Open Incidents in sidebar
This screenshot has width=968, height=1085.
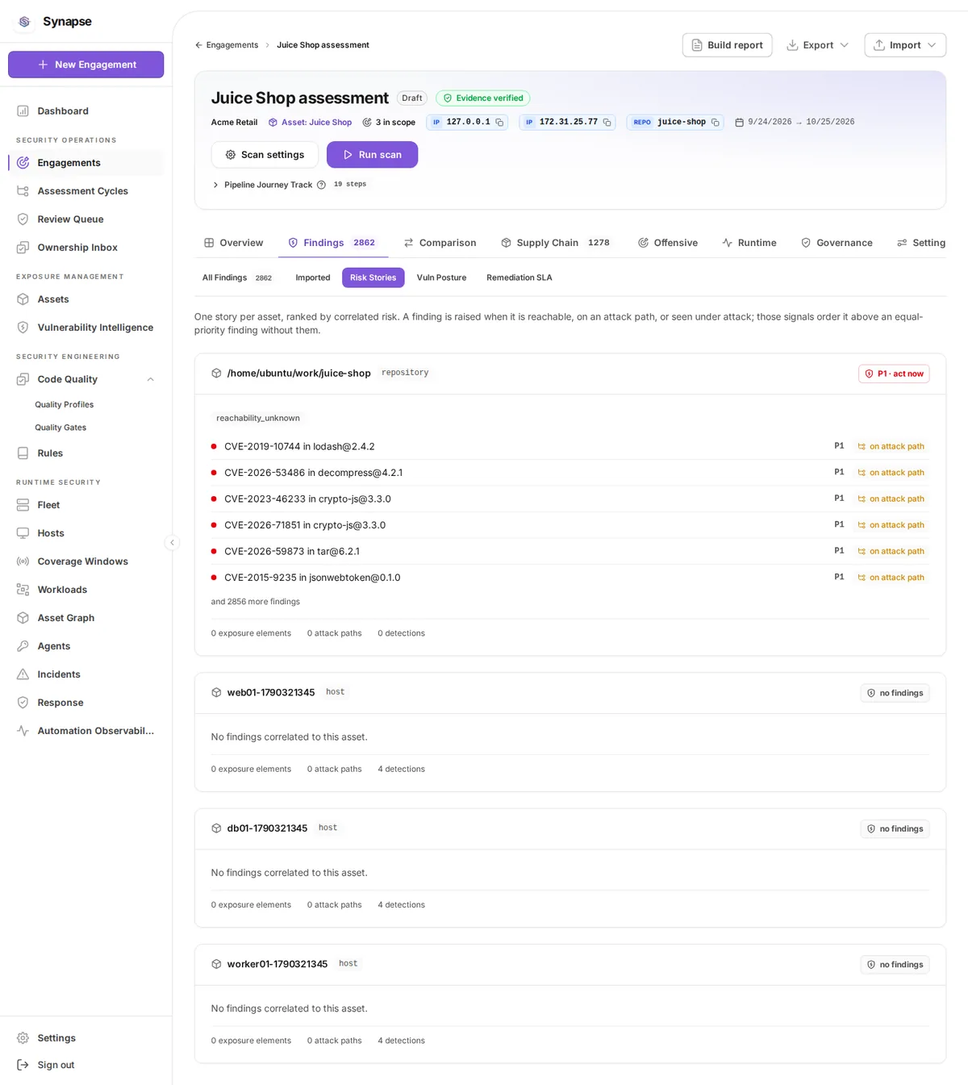(86, 674)
